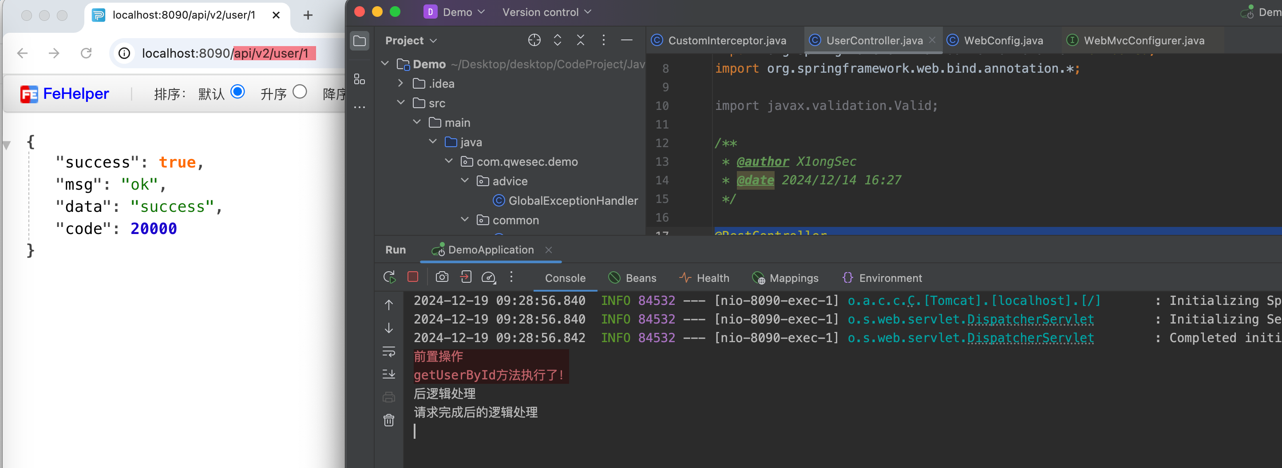Click the print icon in console gutter
1282x468 pixels.
click(389, 397)
